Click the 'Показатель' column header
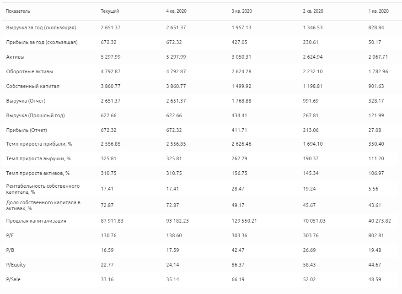The image size is (402, 294). (x=18, y=11)
